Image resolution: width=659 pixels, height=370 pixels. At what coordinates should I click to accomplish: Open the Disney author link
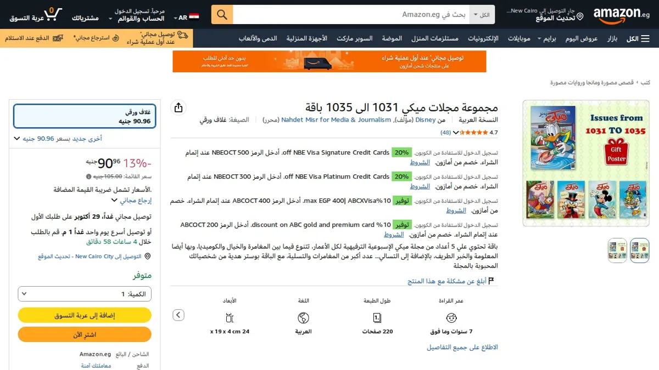tap(426, 119)
